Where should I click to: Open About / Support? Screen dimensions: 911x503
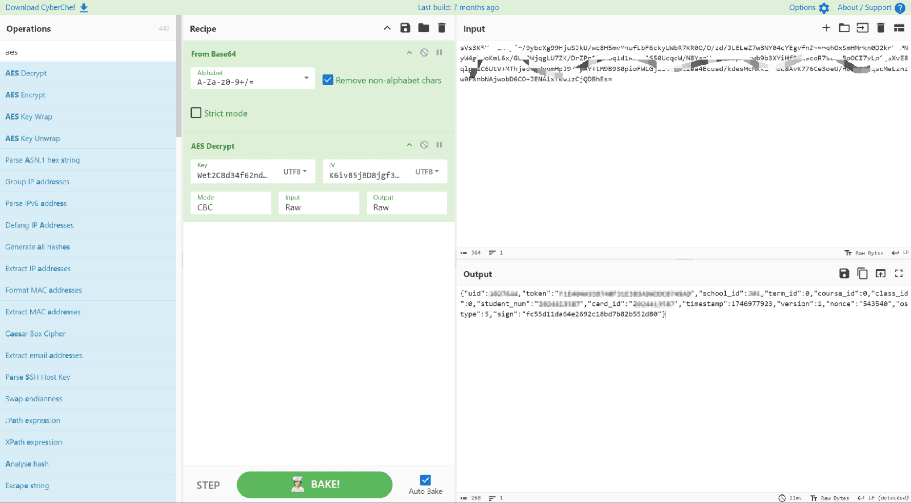tap(864, 7)
